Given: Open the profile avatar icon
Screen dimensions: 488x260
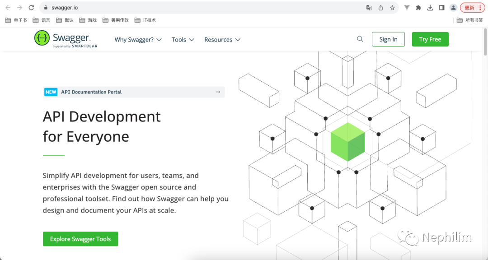Looking at the screenshot, I should pyautogui.click(x=453, y=8).
